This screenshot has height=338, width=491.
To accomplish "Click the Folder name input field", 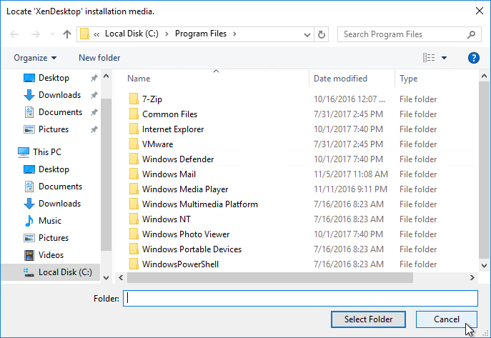I will coord(300,299).
